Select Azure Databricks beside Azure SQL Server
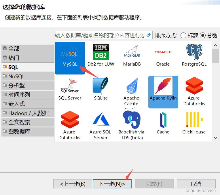Viewport: 220px width, 195px height. coord(69,125)
